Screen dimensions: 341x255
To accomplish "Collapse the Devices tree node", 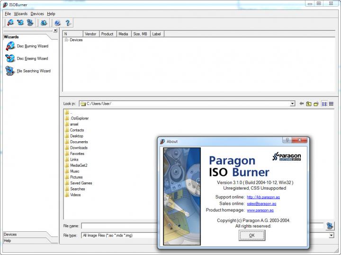I will 66,40.
